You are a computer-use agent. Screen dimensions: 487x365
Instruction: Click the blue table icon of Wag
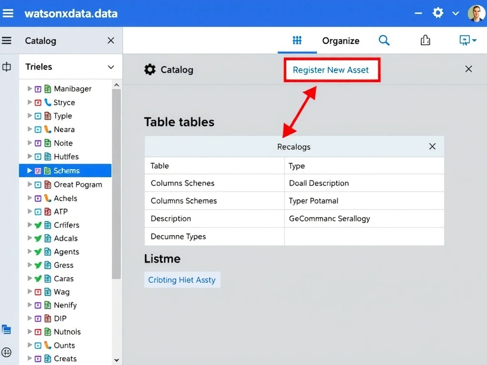tap(48, 291)
